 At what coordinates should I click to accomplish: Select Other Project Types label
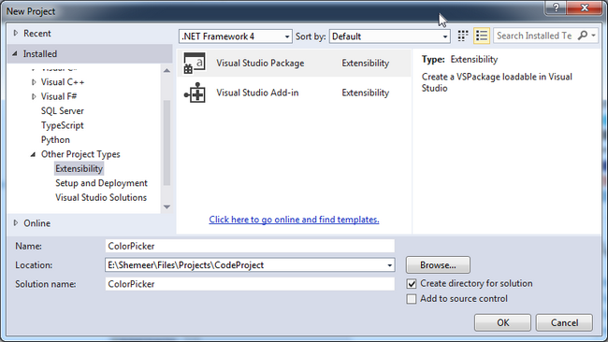80,154
